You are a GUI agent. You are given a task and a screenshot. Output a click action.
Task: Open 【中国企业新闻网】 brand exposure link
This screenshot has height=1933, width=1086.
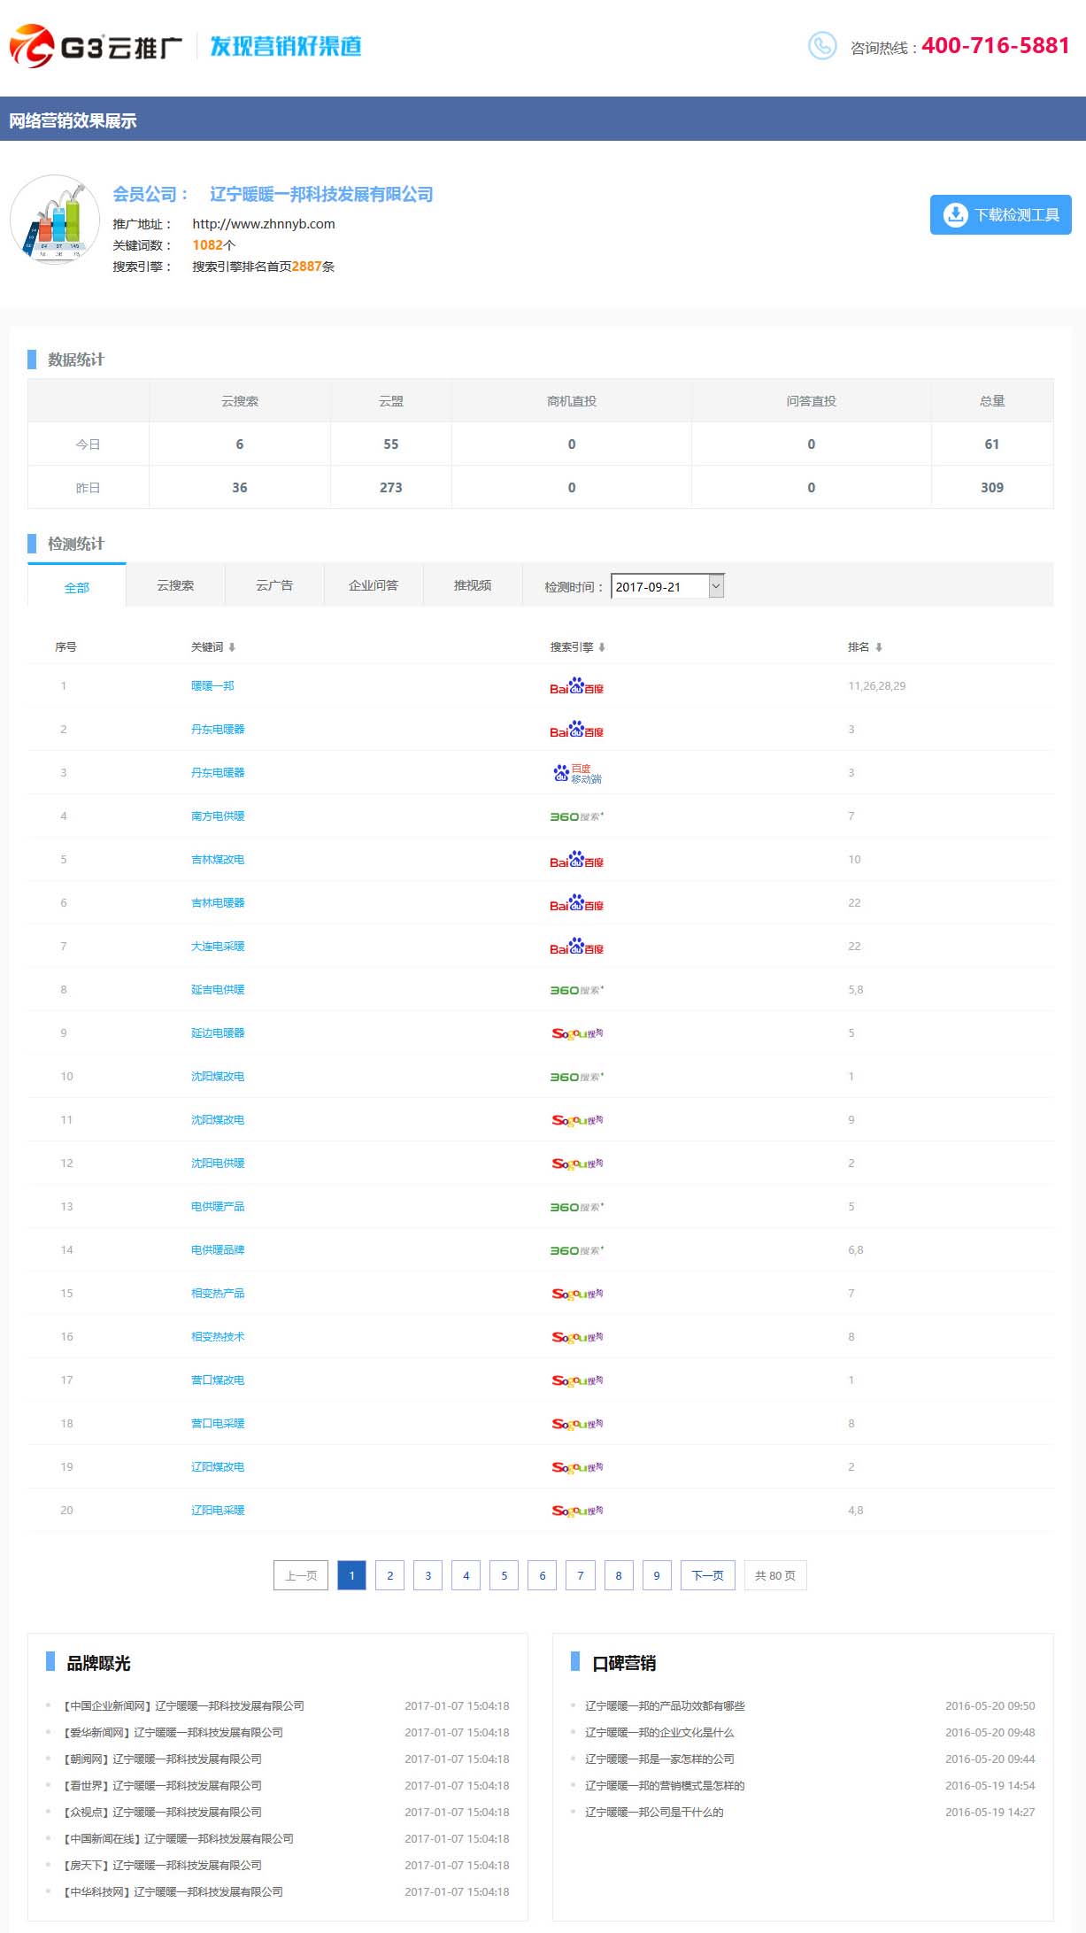tap(184, 1705)
